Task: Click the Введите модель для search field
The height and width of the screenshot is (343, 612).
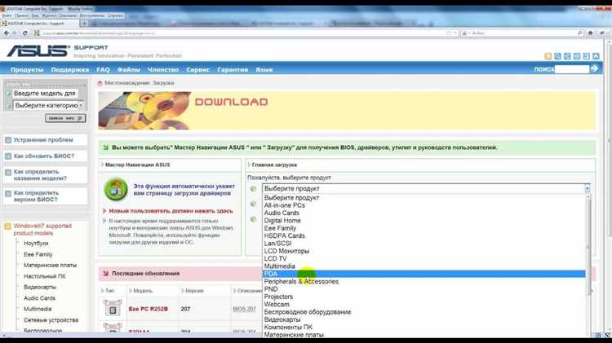Action: tap(46, 94)
